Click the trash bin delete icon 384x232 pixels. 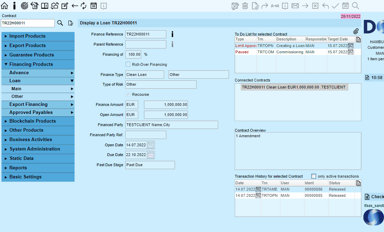245,6
